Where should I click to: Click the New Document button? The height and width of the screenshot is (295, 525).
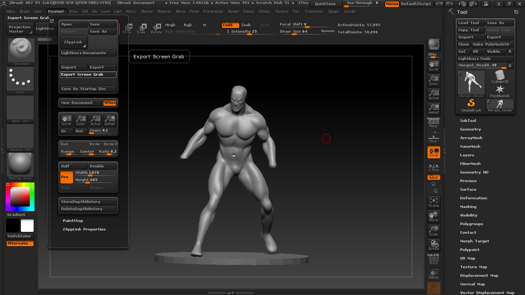click(81, 103)
